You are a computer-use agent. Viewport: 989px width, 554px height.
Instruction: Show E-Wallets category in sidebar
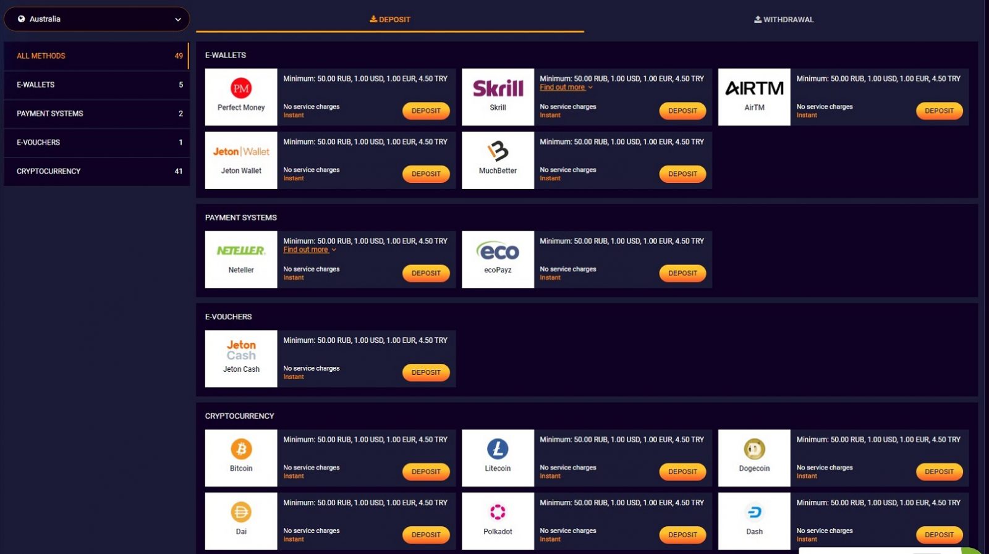click(97, 85)
